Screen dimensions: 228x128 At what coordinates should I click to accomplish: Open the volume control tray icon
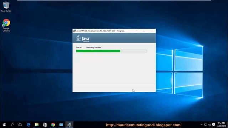pyautogui.click(x=209, y=125)
